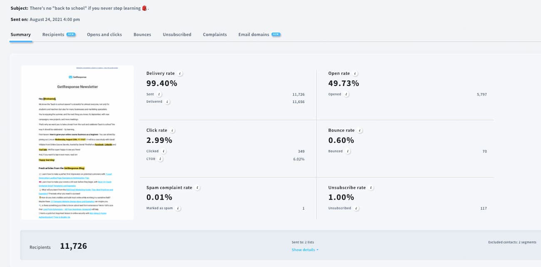Click the info icon next to CTOR

160,159
